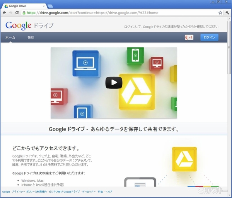Image resolution: width=232 pixels, height=198 pixels.
Task: Open the 料金 footer link
Action: coord(101,192)
